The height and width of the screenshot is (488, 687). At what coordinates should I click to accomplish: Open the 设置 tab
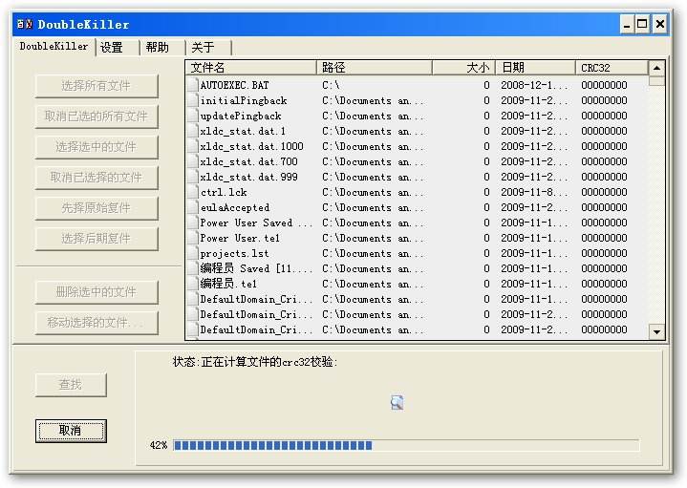tap(118, 48)
